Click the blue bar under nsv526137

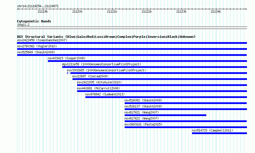pos(186,109)
